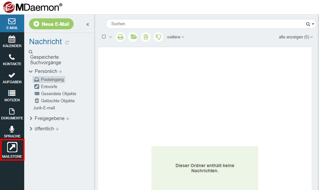
Task: Select the Entwürfe folder
Action: point(49,86)
